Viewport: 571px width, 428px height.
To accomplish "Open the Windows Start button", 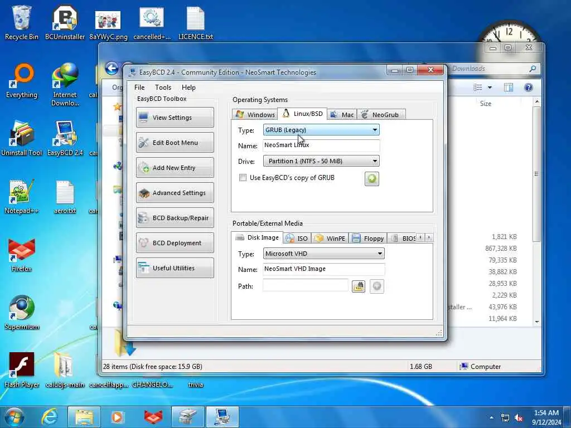I will pos(14,417).
